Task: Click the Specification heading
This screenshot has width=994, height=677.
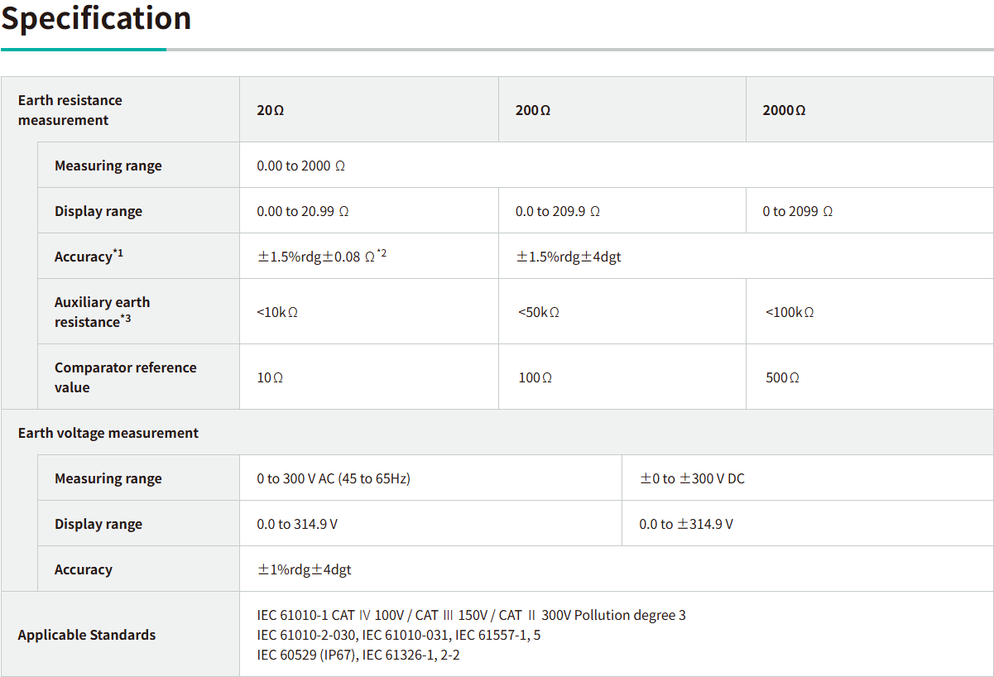Action: [96, 18]
